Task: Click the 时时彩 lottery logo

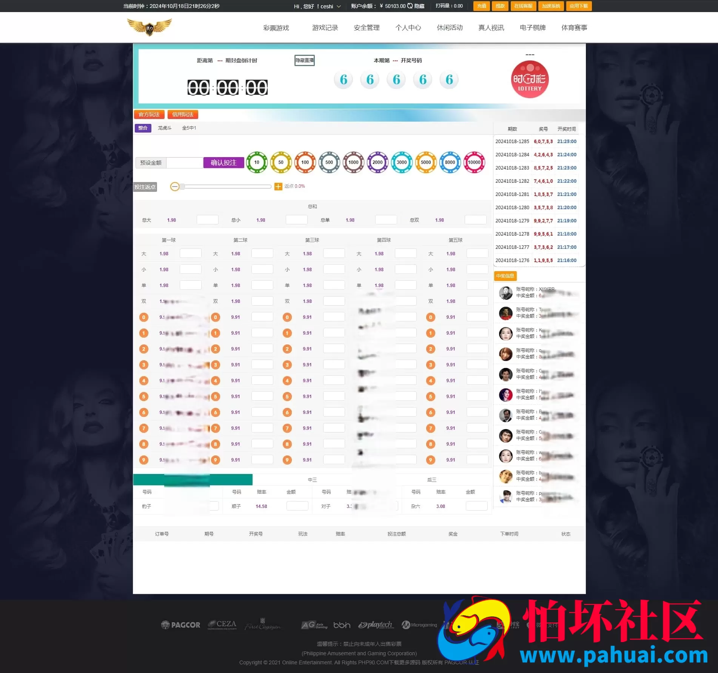Action: click(529, 79)
